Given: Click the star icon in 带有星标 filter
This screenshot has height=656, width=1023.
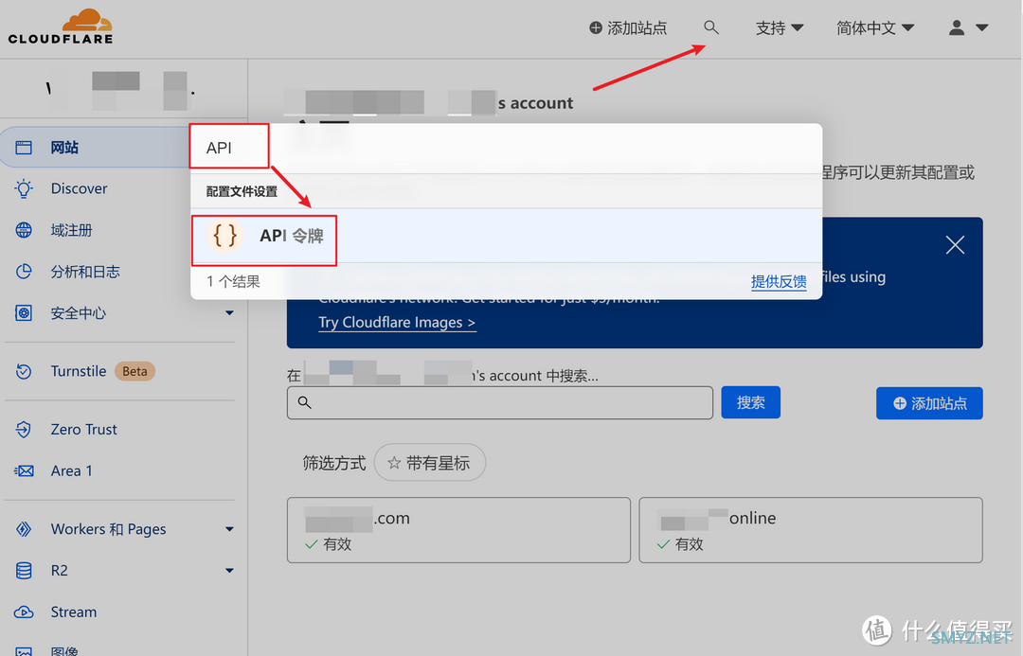Looking at the screenshot, I should point(393,463).
